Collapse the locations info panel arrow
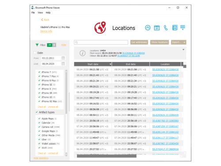Image resolution: width=221 pixels, height=166 pixels. 183,50
